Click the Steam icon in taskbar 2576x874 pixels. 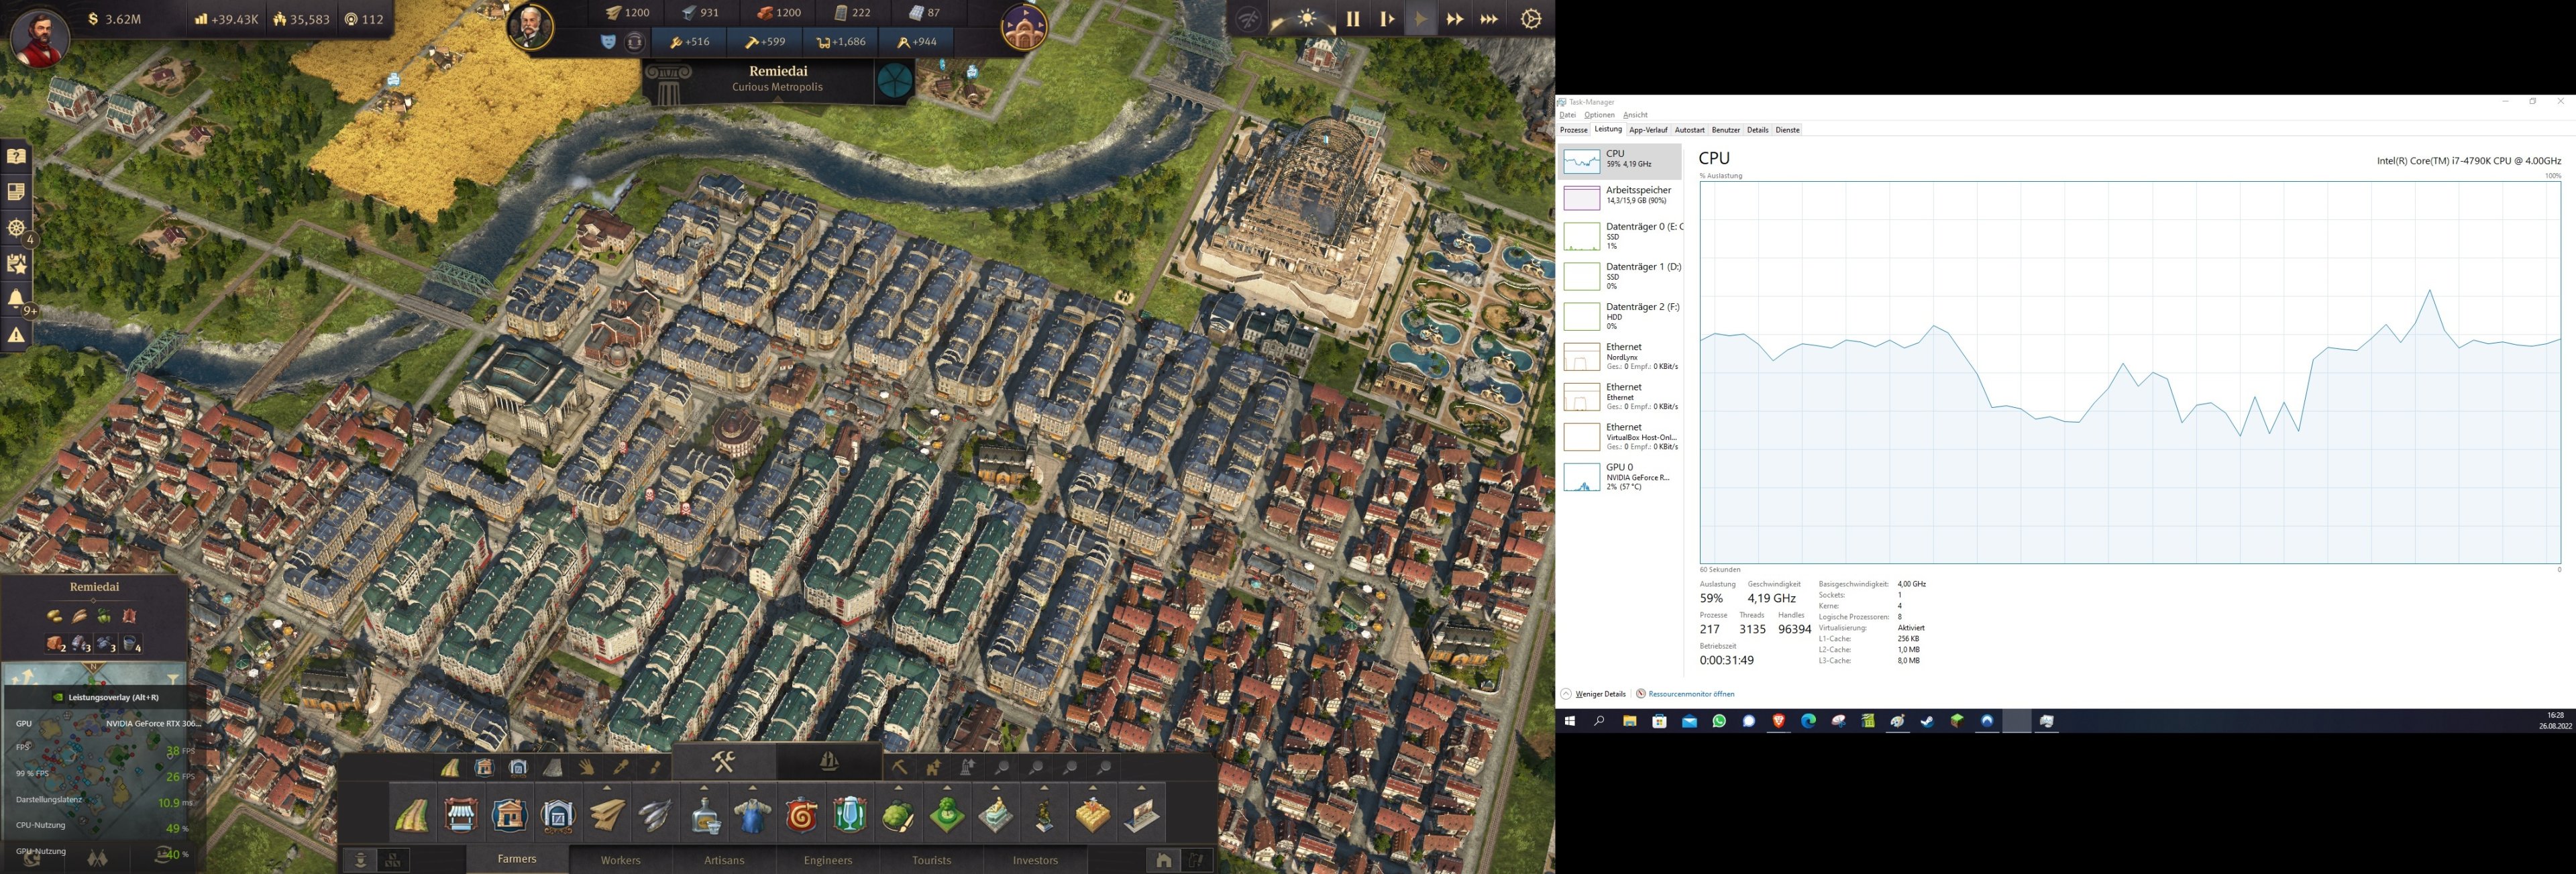(1927, 721)
